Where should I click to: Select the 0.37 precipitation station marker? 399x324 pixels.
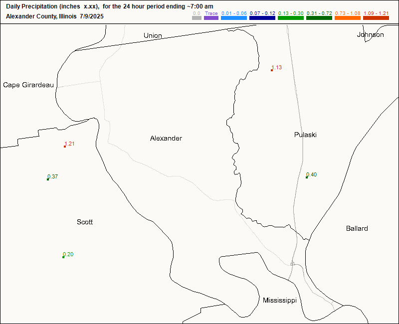[x=48, y=179]
